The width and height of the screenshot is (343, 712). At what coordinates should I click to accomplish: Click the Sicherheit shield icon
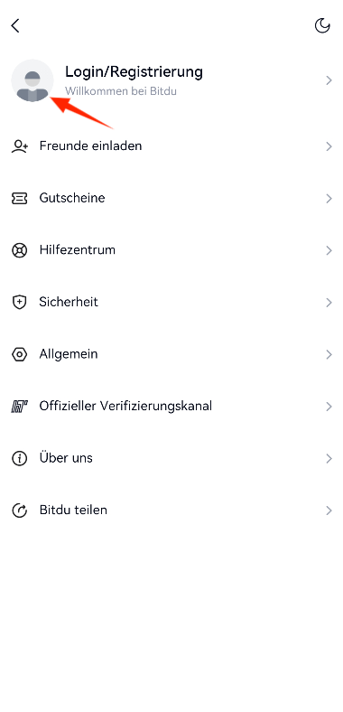click(x=20, y=303)
